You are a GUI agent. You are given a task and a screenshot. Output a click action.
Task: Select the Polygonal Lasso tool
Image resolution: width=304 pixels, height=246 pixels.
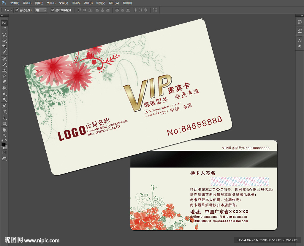click(x=4, y=35)
